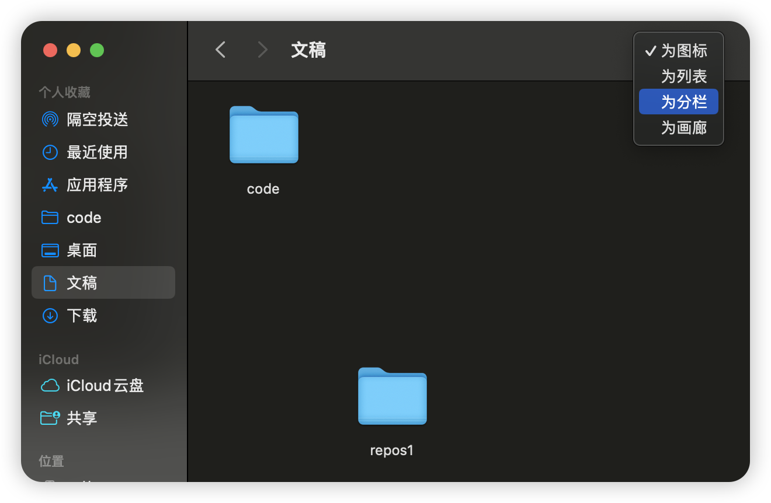Click the 个人收藏 section header
Screen dimensions: 771x503
tap(64, 92)
